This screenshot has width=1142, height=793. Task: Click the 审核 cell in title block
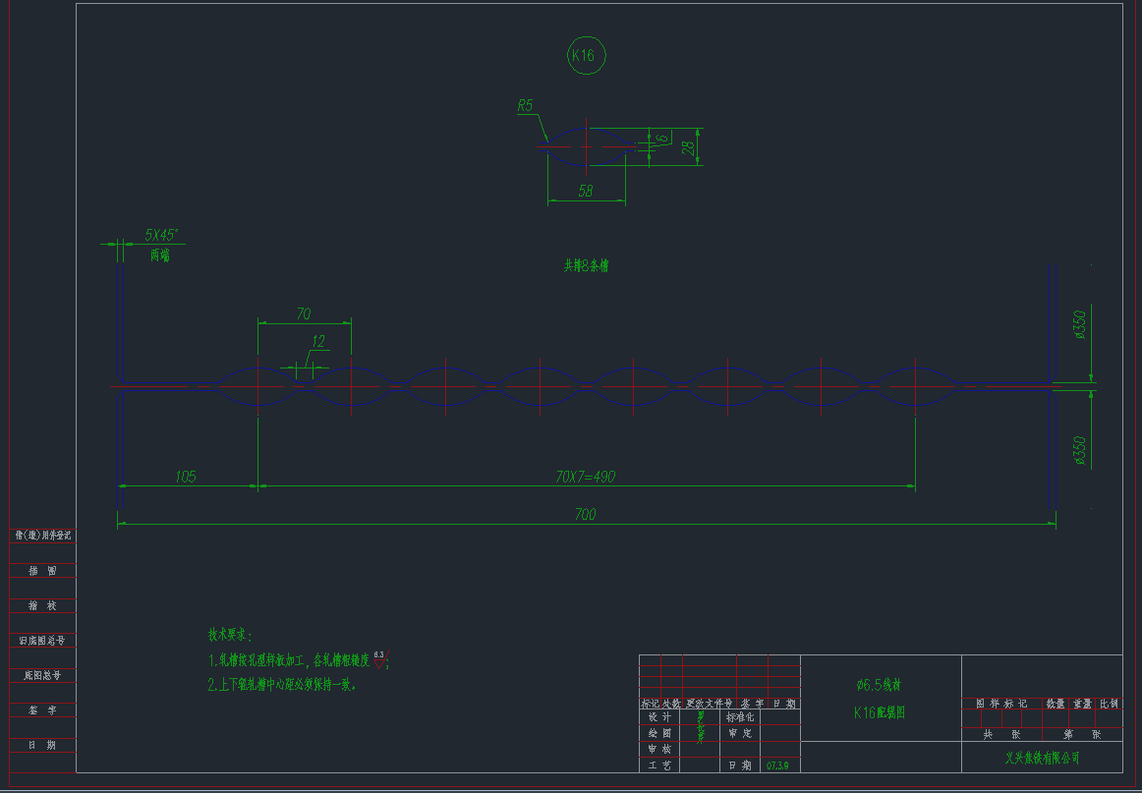(659, 750)
